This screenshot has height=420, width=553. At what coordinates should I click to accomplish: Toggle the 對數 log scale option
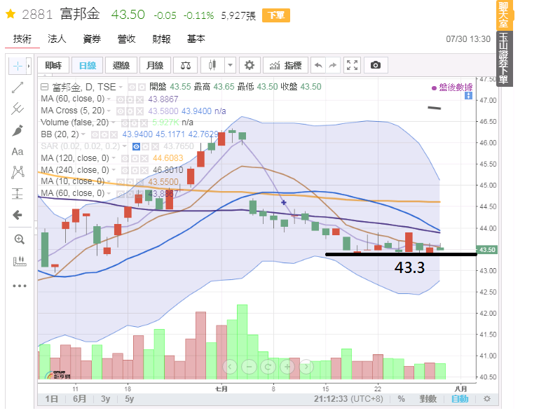428,399
